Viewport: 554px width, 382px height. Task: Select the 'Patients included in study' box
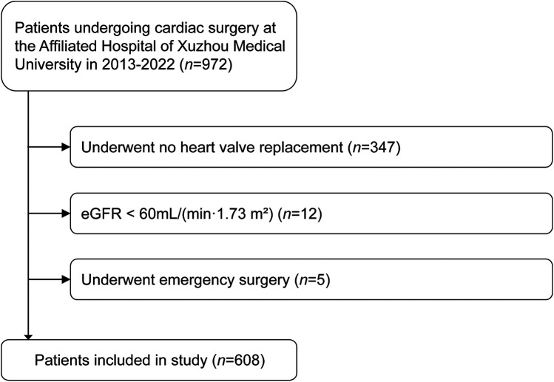[x=149, y=360]
